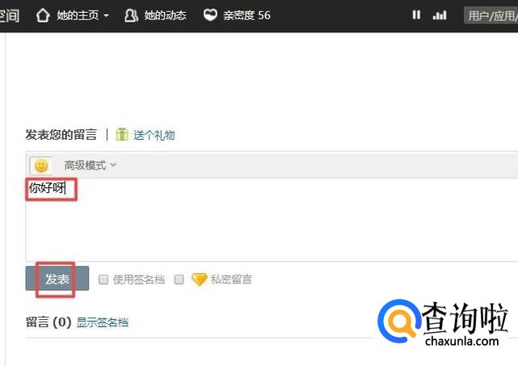The image size is (518, 366).
Task: Expand the 高级模式 dropdown
Action: 90,165
